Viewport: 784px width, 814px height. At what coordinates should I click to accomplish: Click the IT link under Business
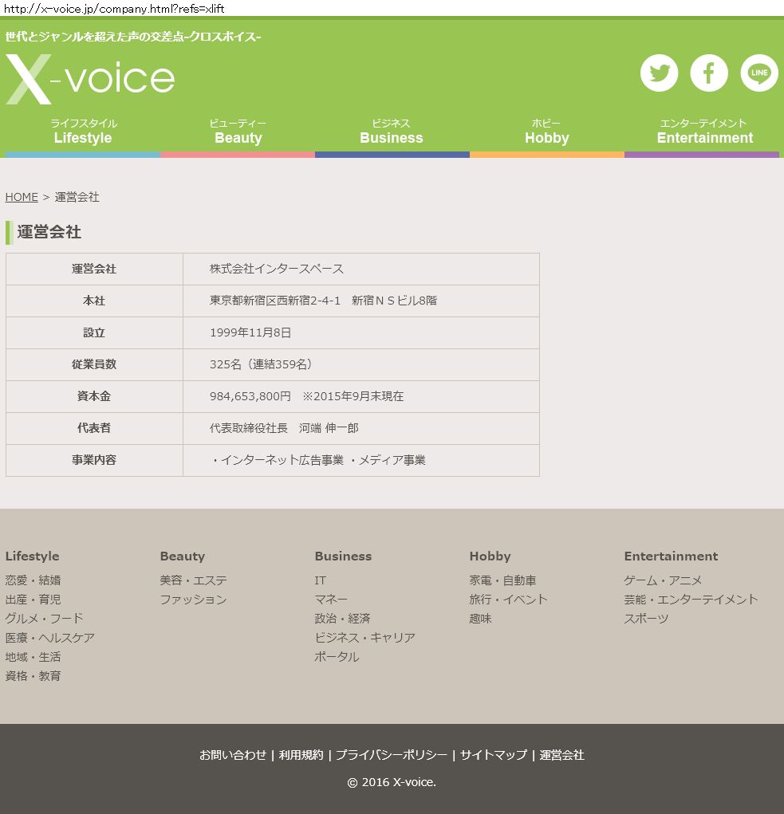pos(320,580)
